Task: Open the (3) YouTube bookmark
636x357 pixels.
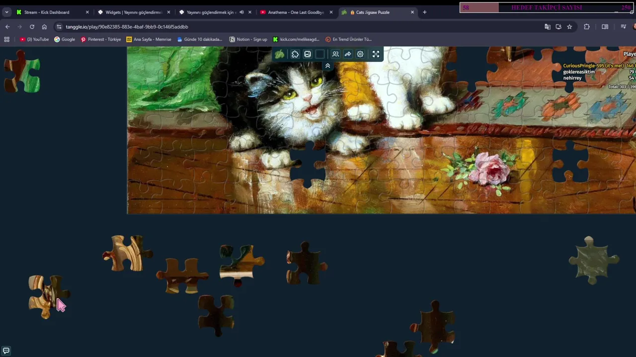Action: click(34, 39)
